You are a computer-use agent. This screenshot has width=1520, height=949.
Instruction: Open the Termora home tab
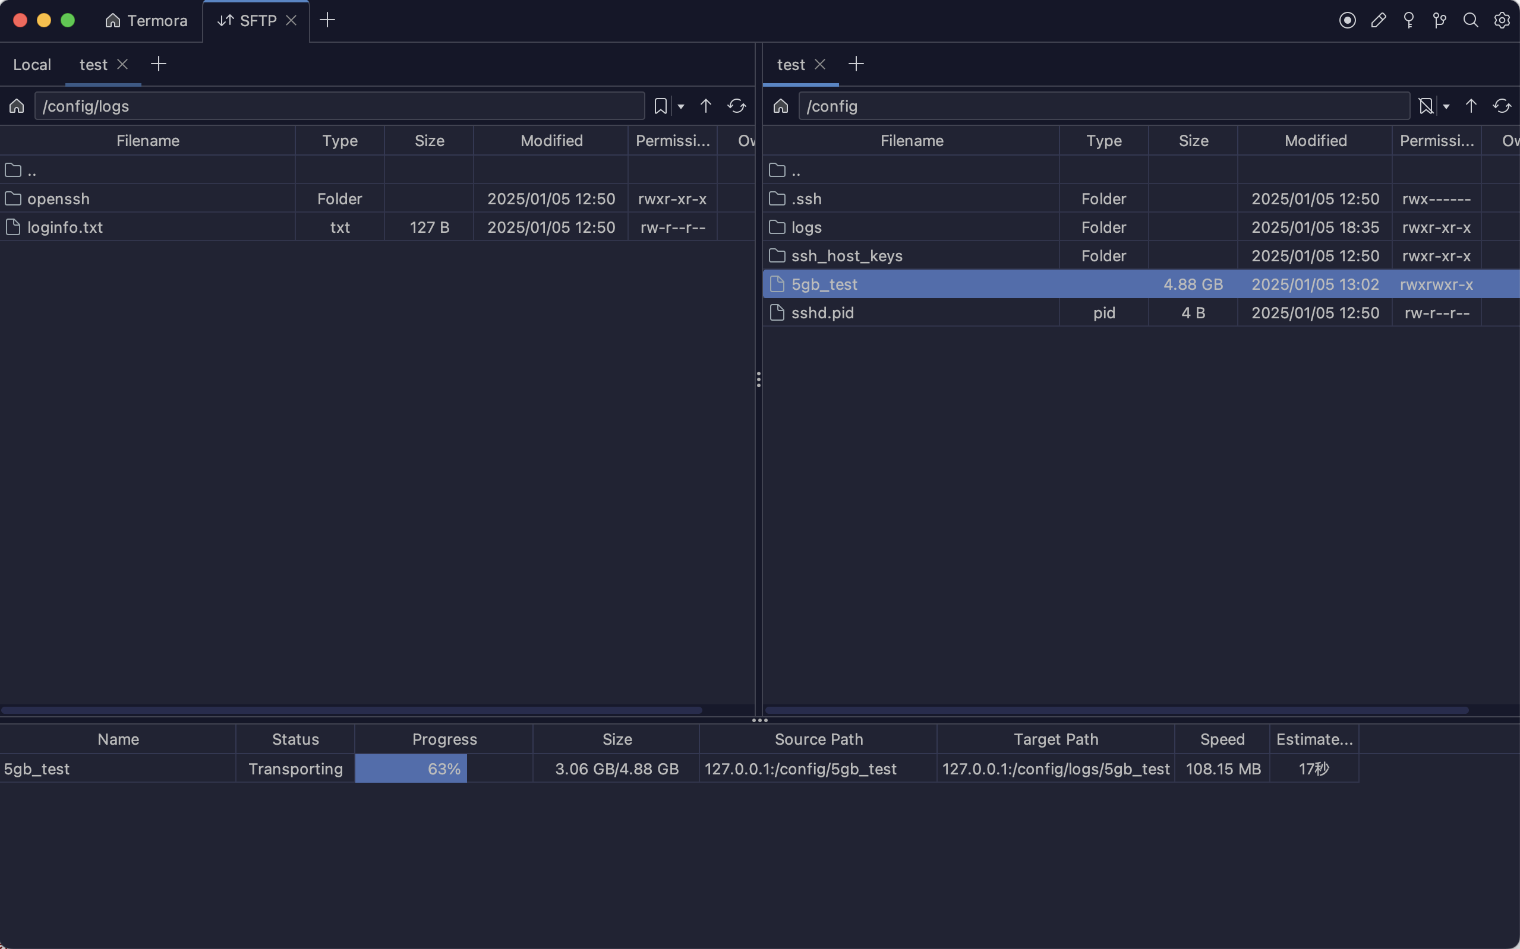tap(146, 21)
